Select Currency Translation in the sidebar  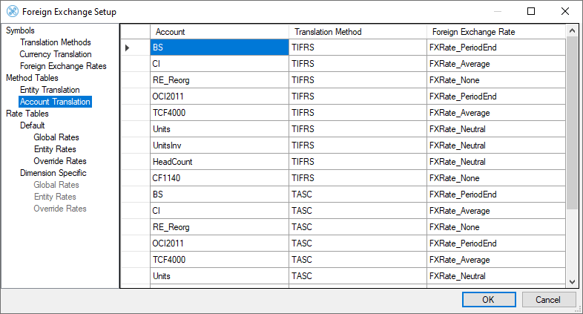pyautogui.click(x=56, y=54)
